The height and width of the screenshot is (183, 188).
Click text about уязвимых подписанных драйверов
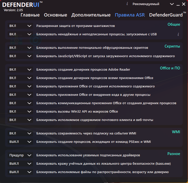88,155
